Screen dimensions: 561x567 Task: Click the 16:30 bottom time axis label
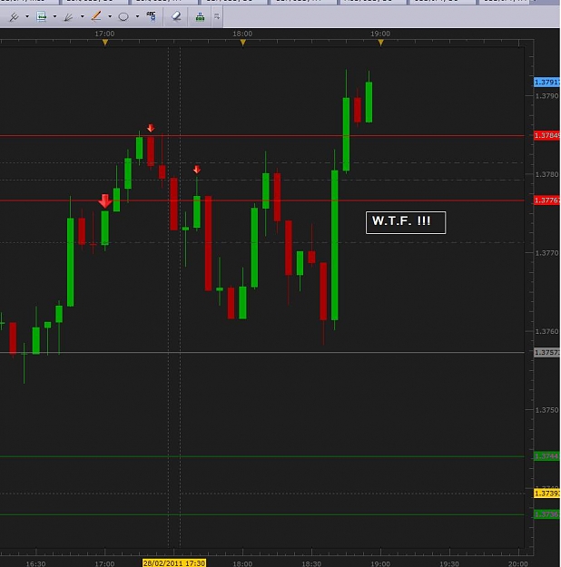[x=35, y=563]
